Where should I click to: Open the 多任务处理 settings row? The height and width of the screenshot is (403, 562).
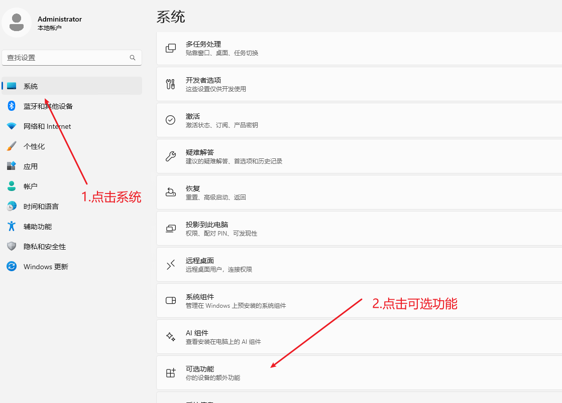coord(359,48)
